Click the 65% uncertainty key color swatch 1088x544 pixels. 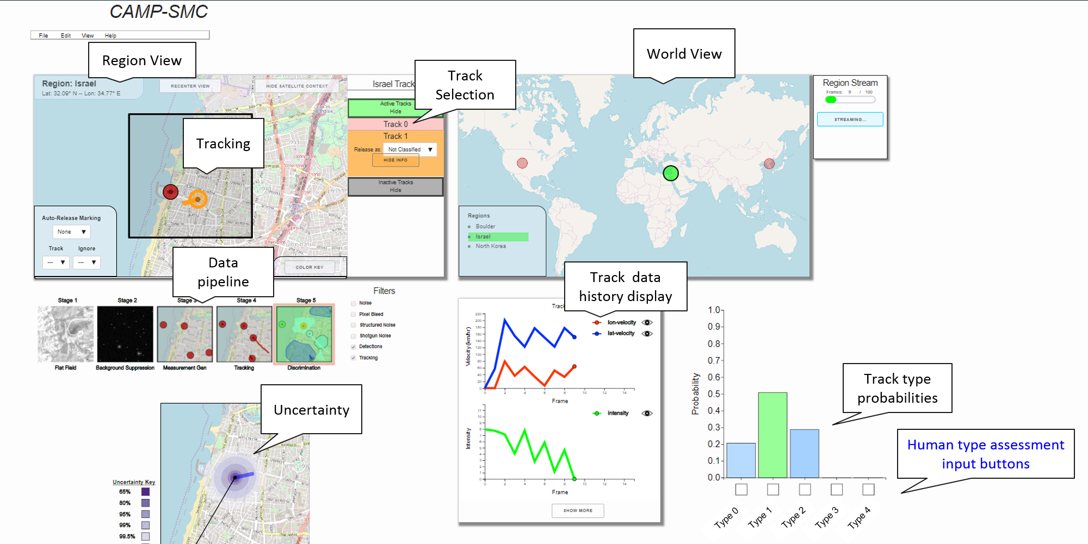145,492
